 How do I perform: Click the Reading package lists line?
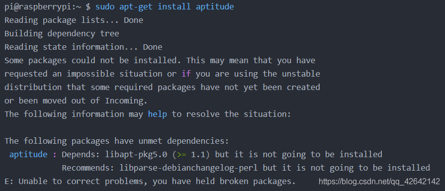(74, 20)
